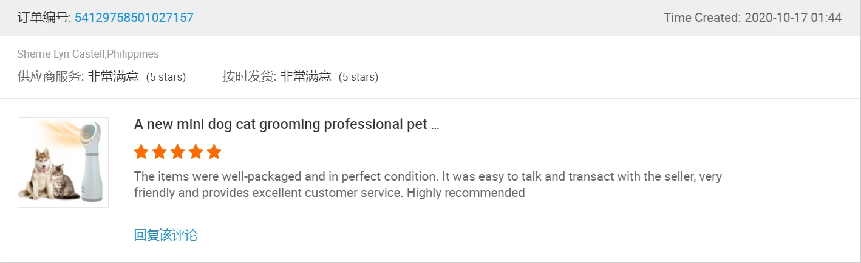Click the first orange rating star
This screenshot has height=263, width=861.
pyautogui.click(x=141, y=151)
